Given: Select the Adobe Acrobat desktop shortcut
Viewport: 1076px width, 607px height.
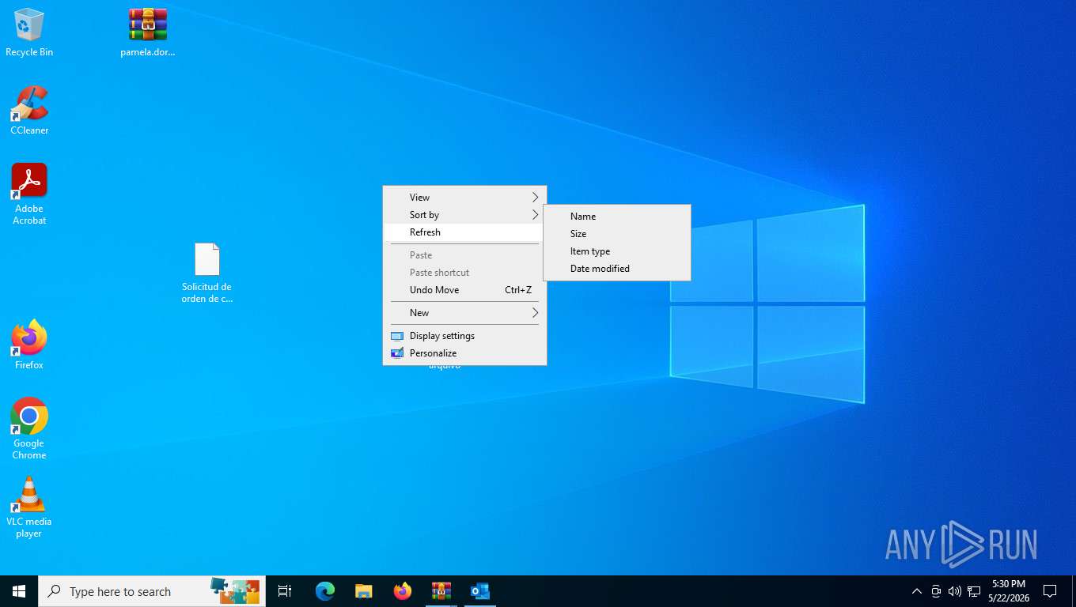Looking at the screenshot, I should point(29,194).
